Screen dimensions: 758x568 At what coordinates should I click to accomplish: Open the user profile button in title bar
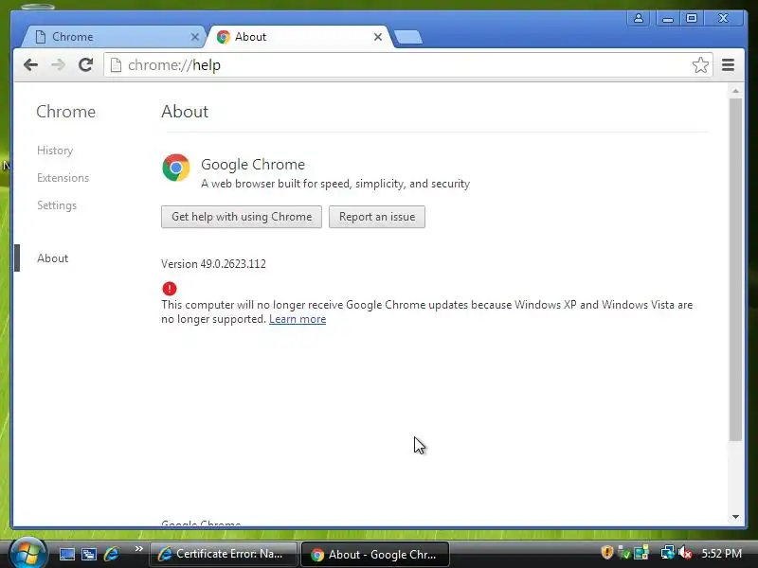click(638, 18)
